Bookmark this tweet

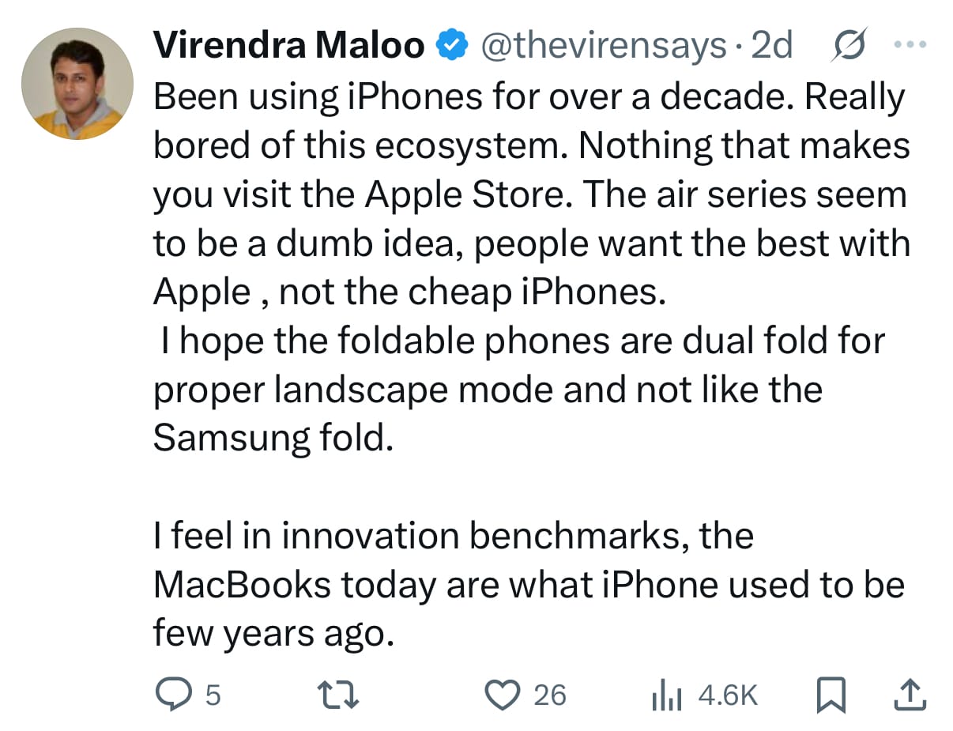coord(829,695)
